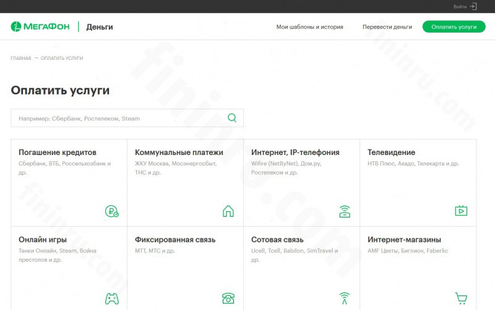Screen dimensions: 495x310
Task: Click text 'МТТ, МТС и др.'
Action: (155, 251)
